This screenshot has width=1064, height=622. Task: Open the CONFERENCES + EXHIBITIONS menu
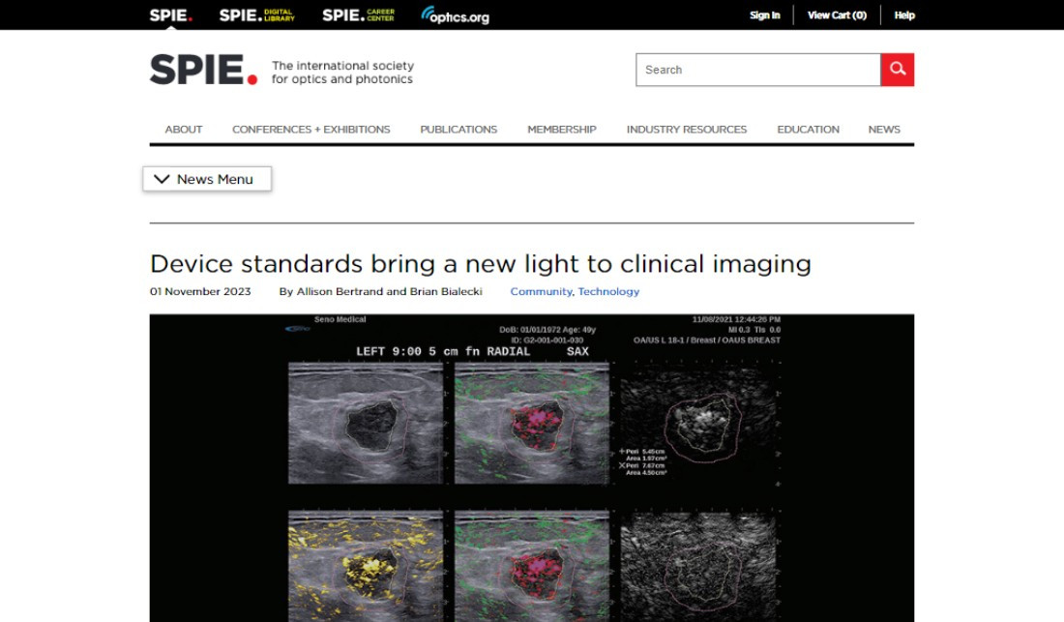pyautogui.click(x=310, y=129)
